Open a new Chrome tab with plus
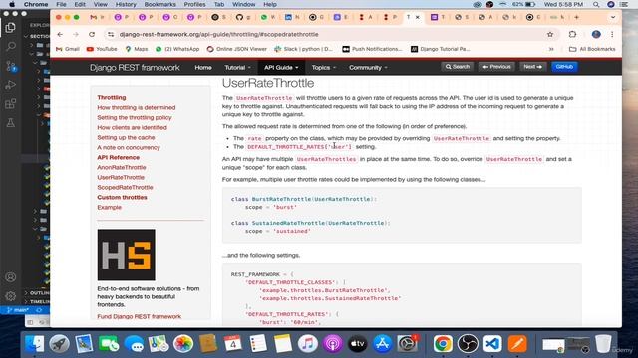 coord(576,18)
